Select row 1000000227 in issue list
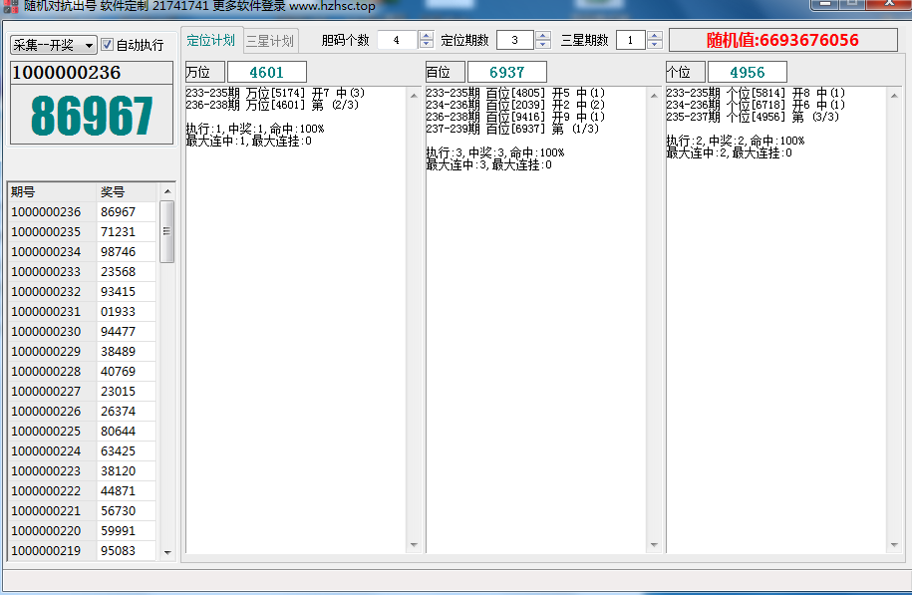 click(82, 391)
